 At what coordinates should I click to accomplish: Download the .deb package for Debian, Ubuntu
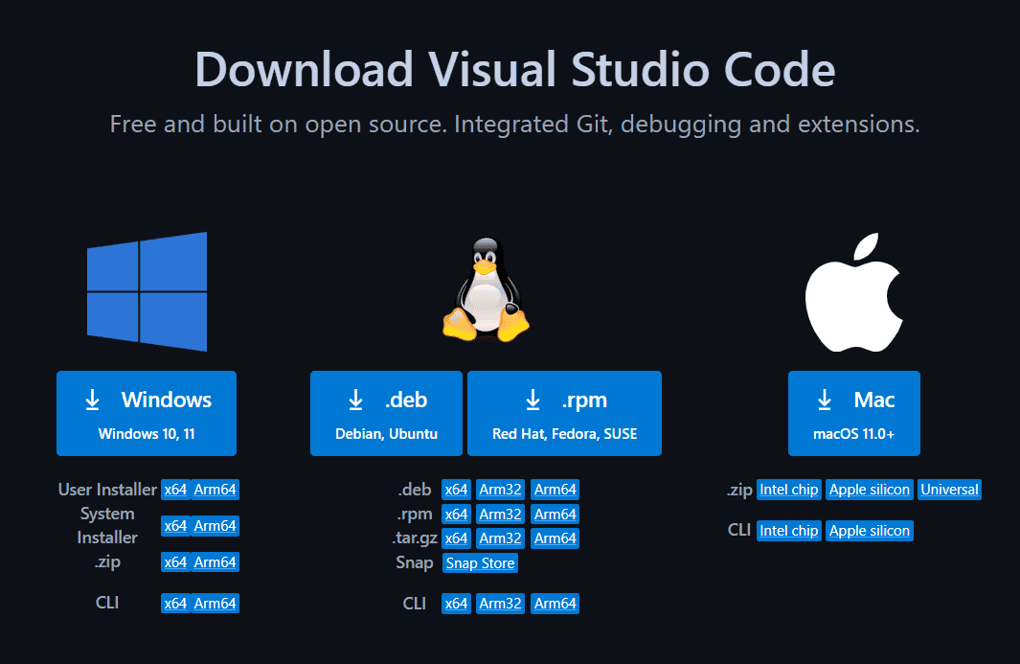[386, 413]
